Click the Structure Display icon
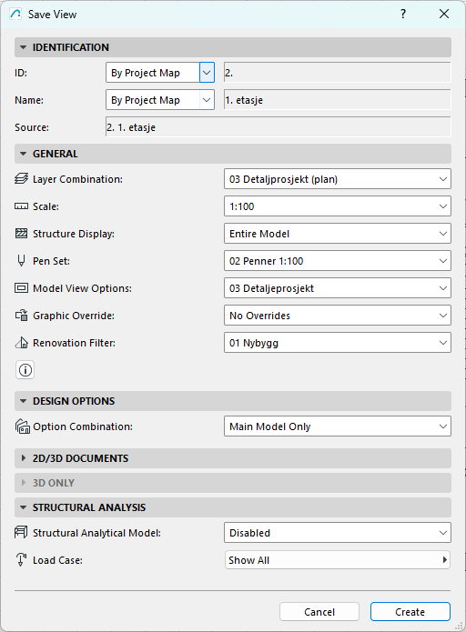 click(x=21, y=234)
